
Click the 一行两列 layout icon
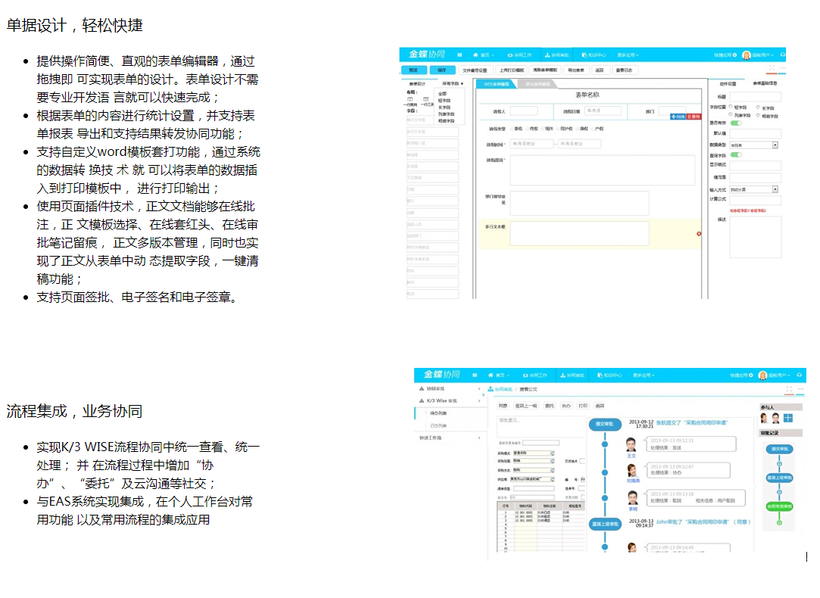click(410, 99)
